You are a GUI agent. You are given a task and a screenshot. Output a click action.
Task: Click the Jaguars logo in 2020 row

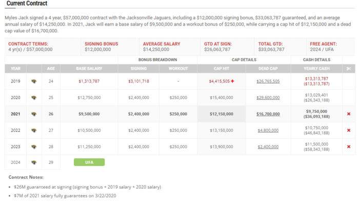pos(34,98)
